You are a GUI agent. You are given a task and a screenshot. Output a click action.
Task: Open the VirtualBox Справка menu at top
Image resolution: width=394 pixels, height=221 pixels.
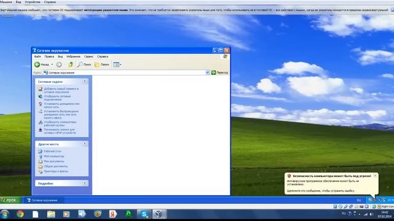pyautogui.click(x=50, y=2)
